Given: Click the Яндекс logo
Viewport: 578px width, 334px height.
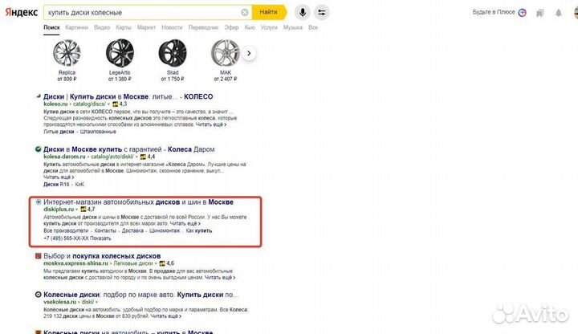Looking at the screenshot, I should point(22,12).
